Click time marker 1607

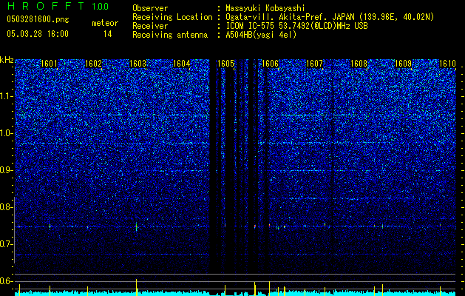click(x=314, y=64)
